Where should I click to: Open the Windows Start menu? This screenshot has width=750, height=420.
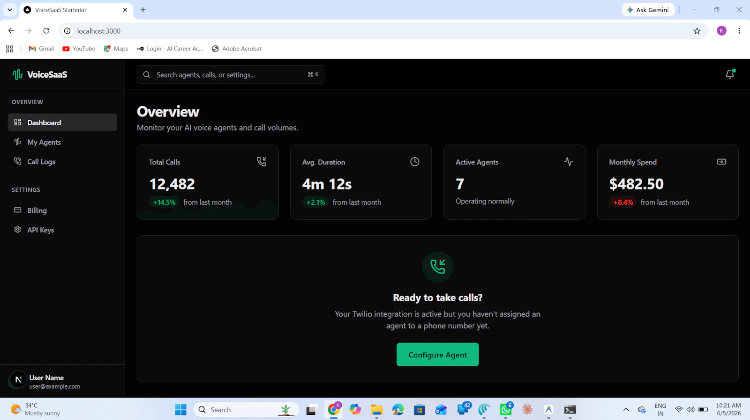180,410
